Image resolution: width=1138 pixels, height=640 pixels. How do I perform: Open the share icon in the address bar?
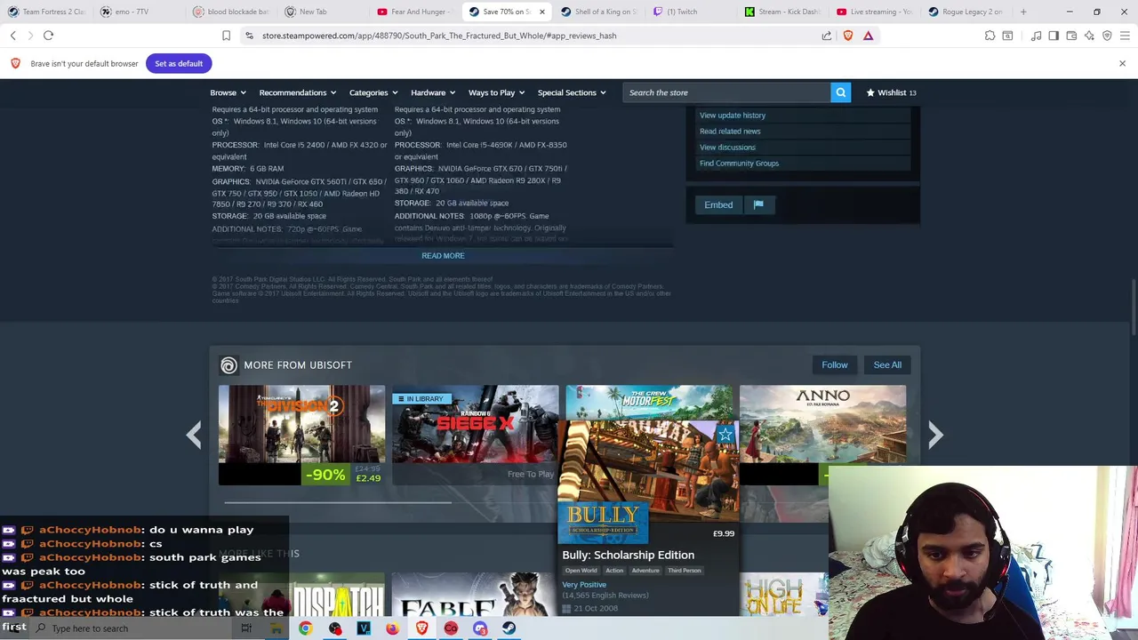827,36
